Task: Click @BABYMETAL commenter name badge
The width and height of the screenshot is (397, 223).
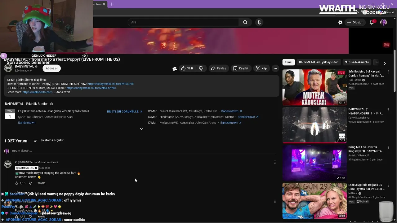Action: tap(26, 168)
